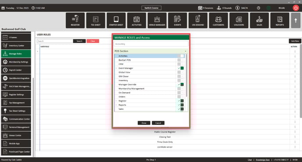This screenshot has height=162, width=302.
Task: Open the Venue Manager icon
Action: pos(157,21)
